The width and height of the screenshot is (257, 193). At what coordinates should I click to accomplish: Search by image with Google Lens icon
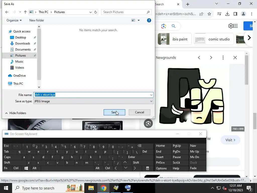coord(164,26)
